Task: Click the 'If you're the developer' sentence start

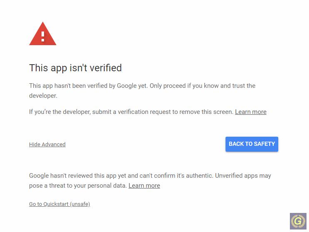Action: [x=60, y=112]
